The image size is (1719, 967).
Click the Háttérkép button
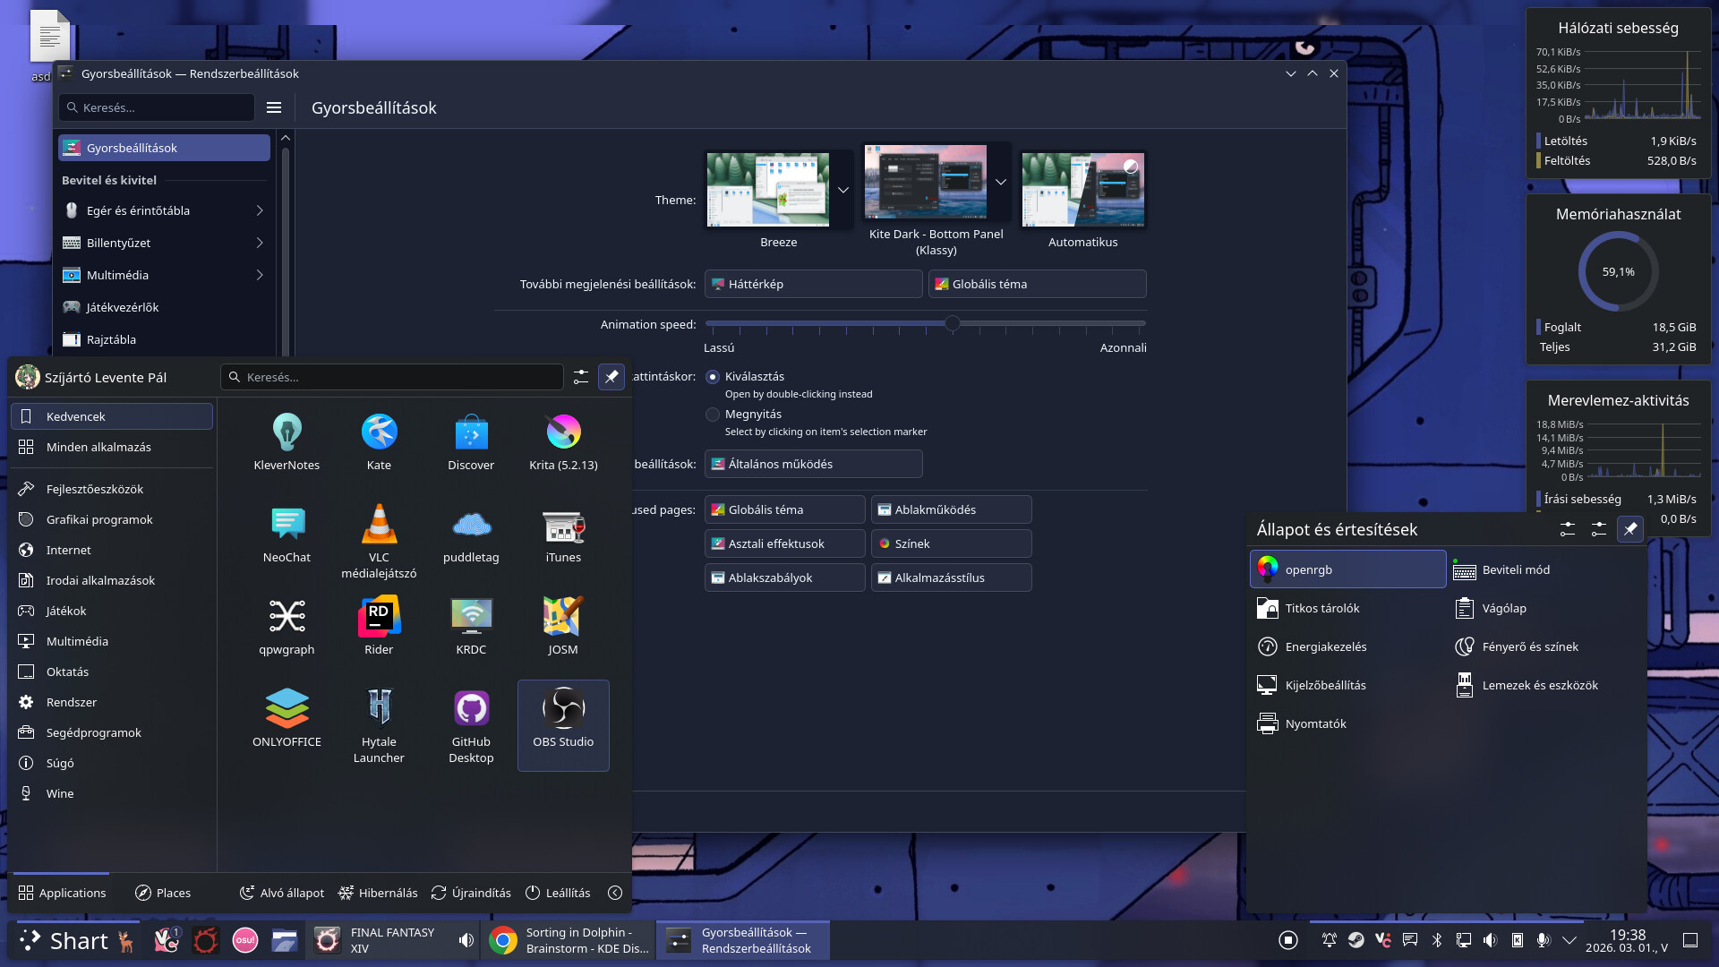coord(813,284)
